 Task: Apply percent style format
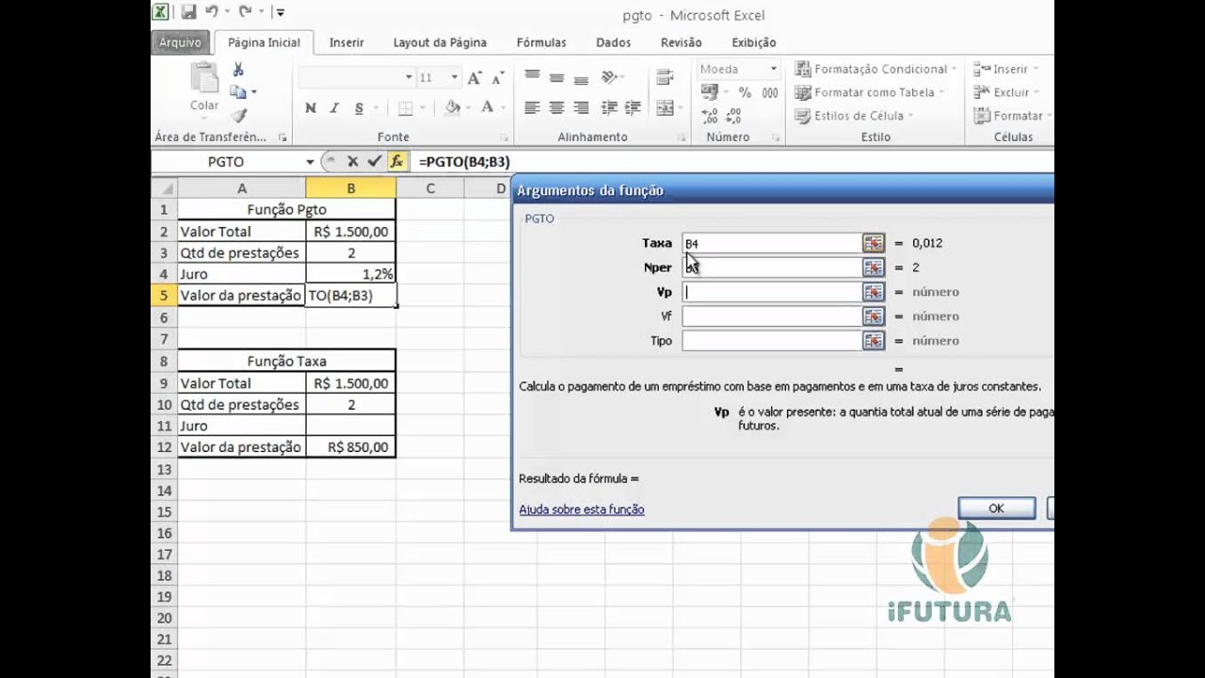pyautogui.click(x=745, y=92)
